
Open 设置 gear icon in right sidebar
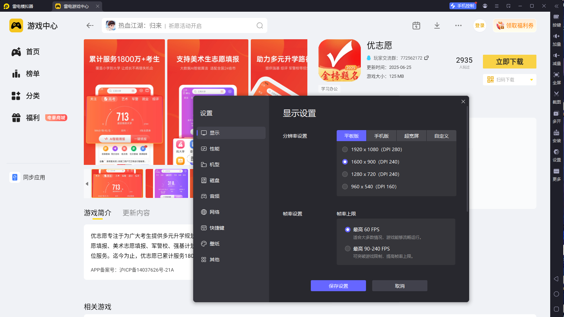tap(556, 152)
